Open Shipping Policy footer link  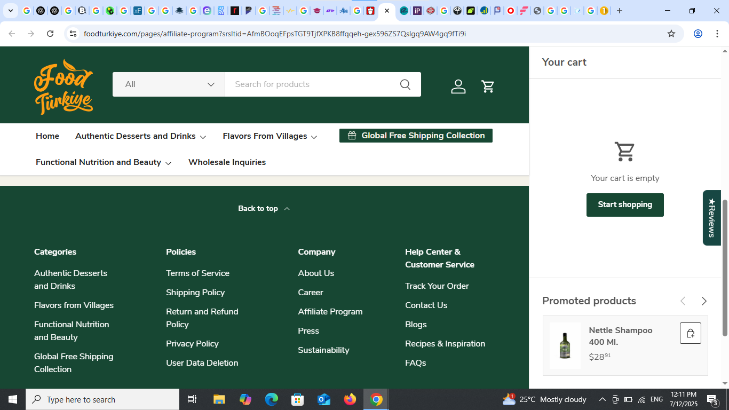195,293
